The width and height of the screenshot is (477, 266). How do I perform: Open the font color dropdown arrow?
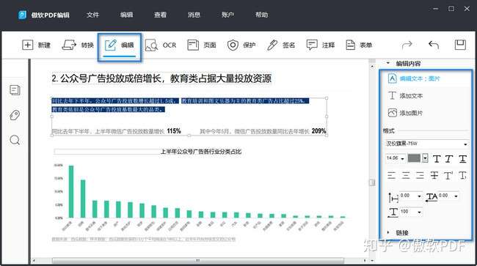click(x=425, y=158)
